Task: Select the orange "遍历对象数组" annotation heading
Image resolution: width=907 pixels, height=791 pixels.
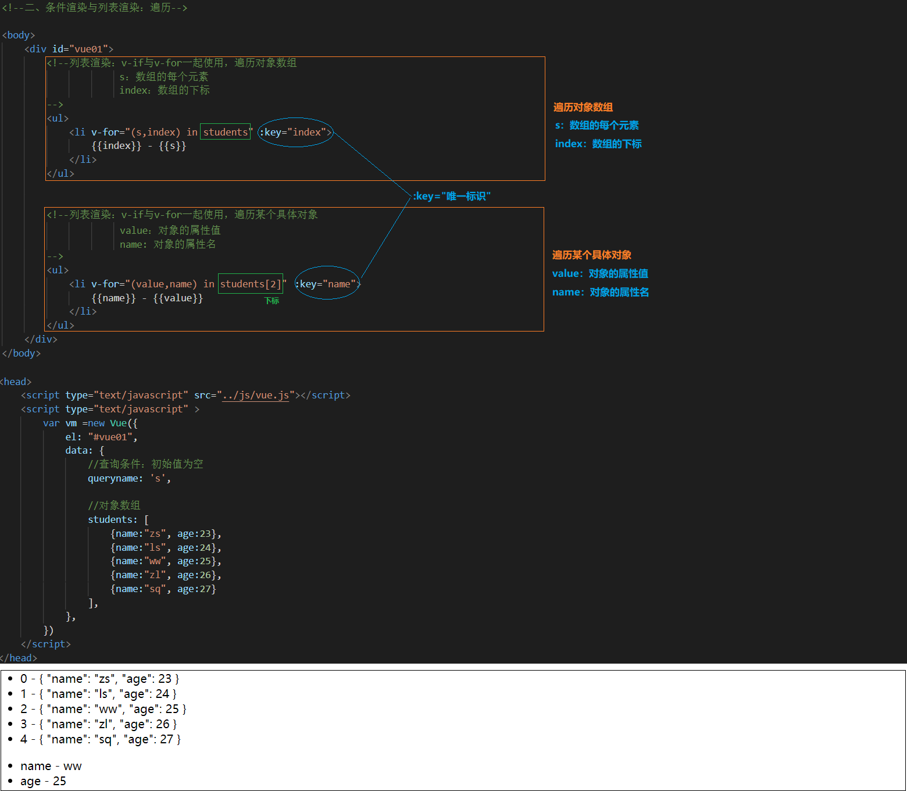Action: click(x=583, y=108)
